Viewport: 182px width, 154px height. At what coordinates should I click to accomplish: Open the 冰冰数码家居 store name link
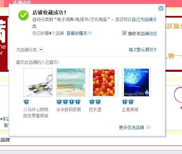(68, 109)
